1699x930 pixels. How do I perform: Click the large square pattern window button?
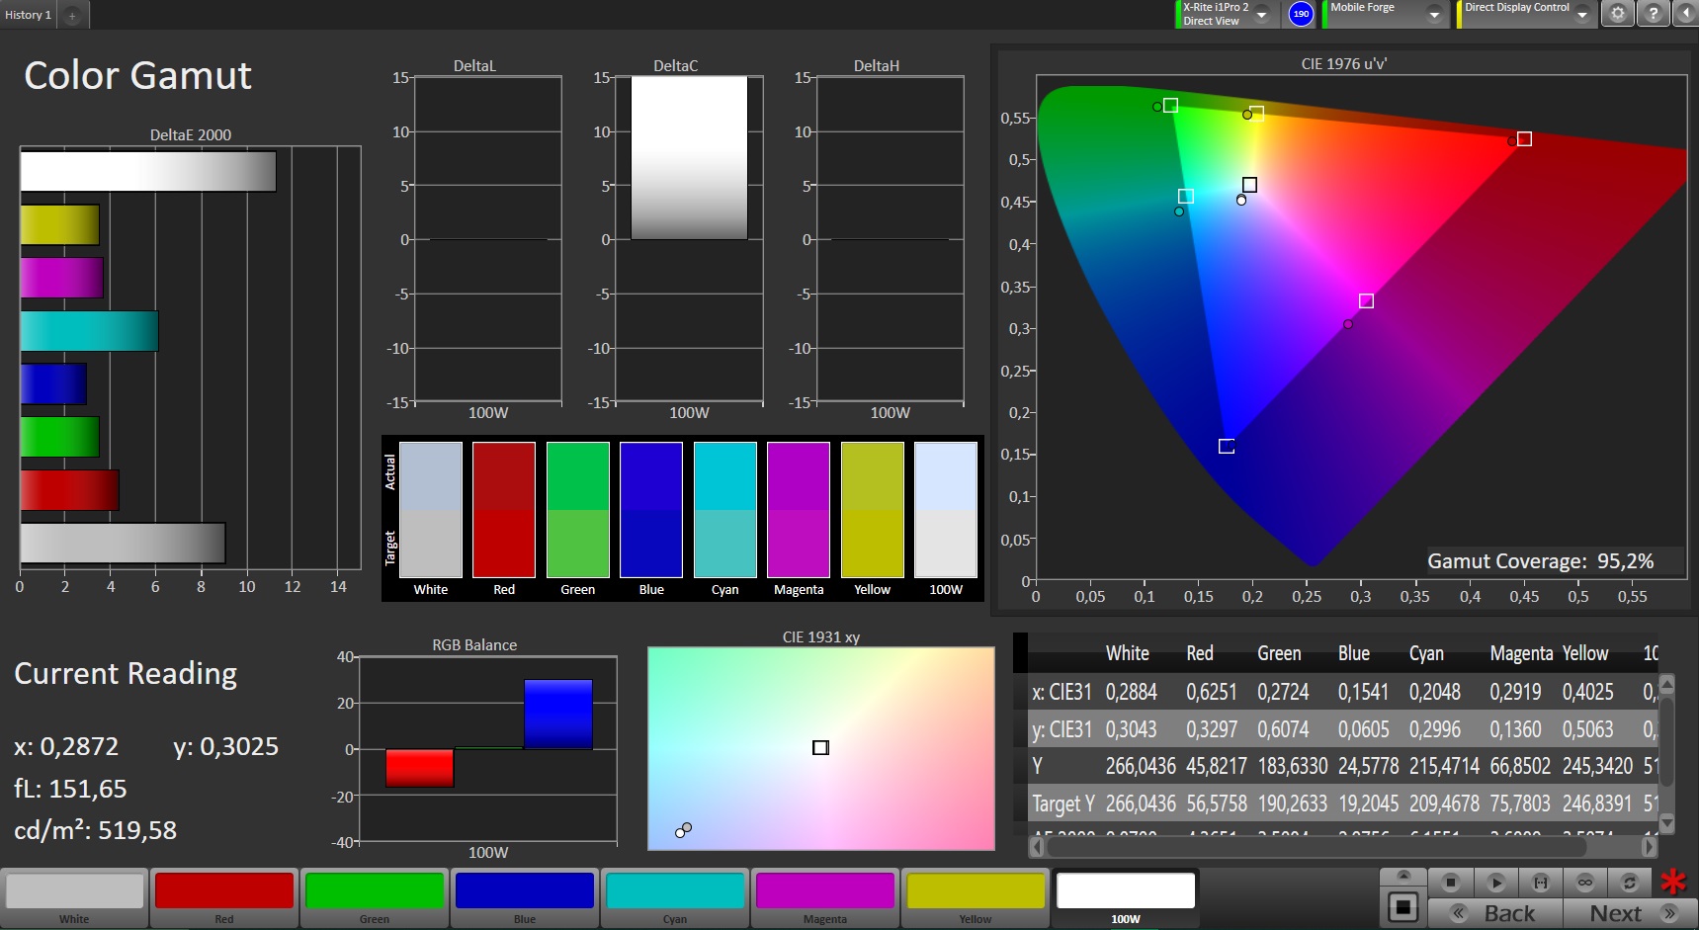(x=1402, y=906)
